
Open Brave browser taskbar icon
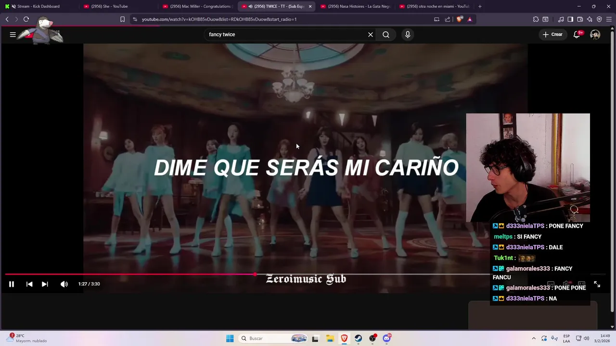(344, 338)
